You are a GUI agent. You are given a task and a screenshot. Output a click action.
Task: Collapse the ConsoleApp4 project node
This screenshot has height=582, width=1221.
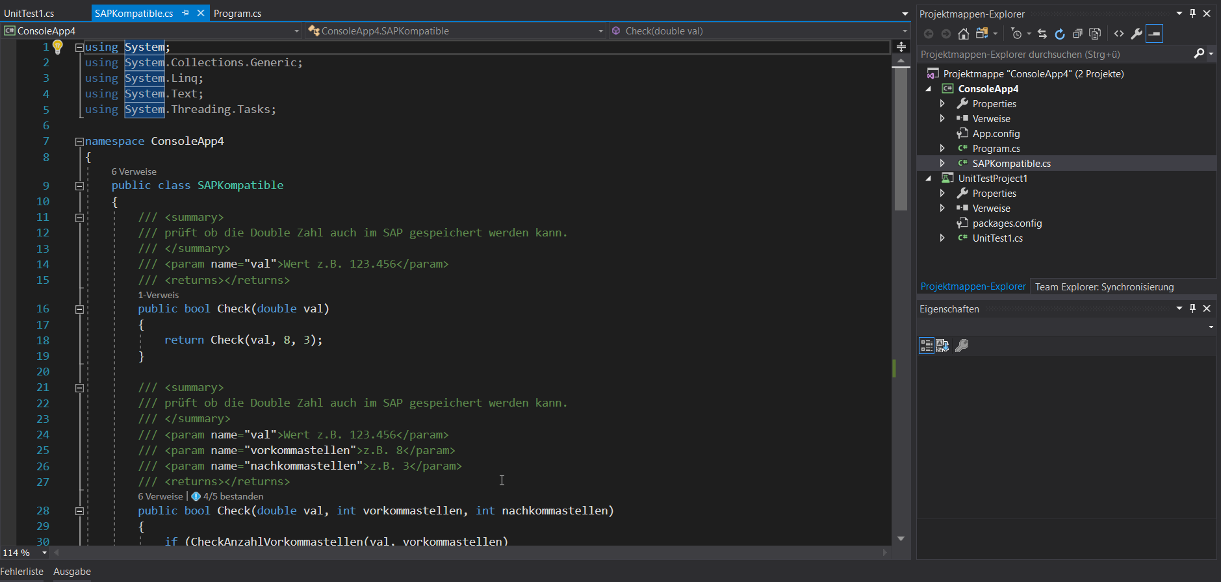(929, 89)
